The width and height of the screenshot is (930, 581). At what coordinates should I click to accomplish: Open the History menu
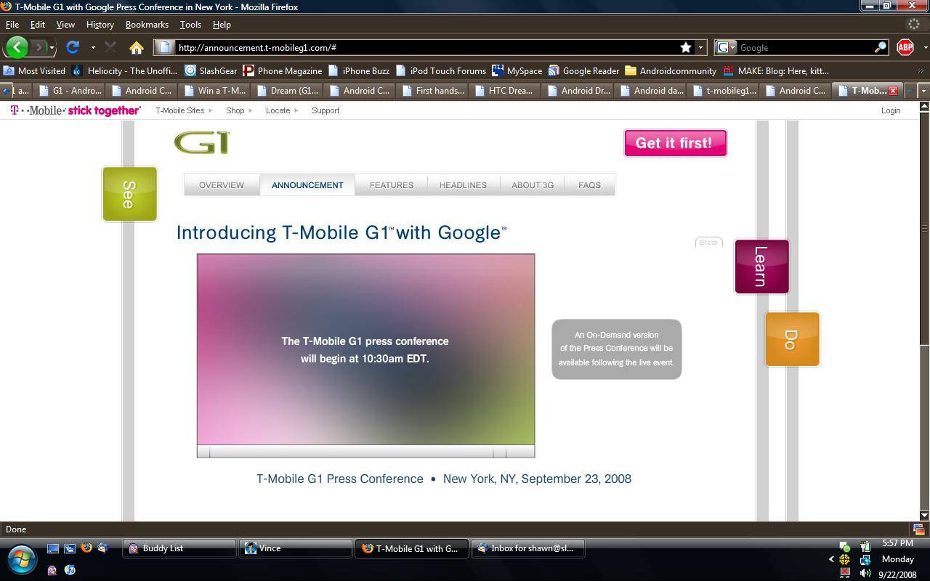click(x=100, y=24)
